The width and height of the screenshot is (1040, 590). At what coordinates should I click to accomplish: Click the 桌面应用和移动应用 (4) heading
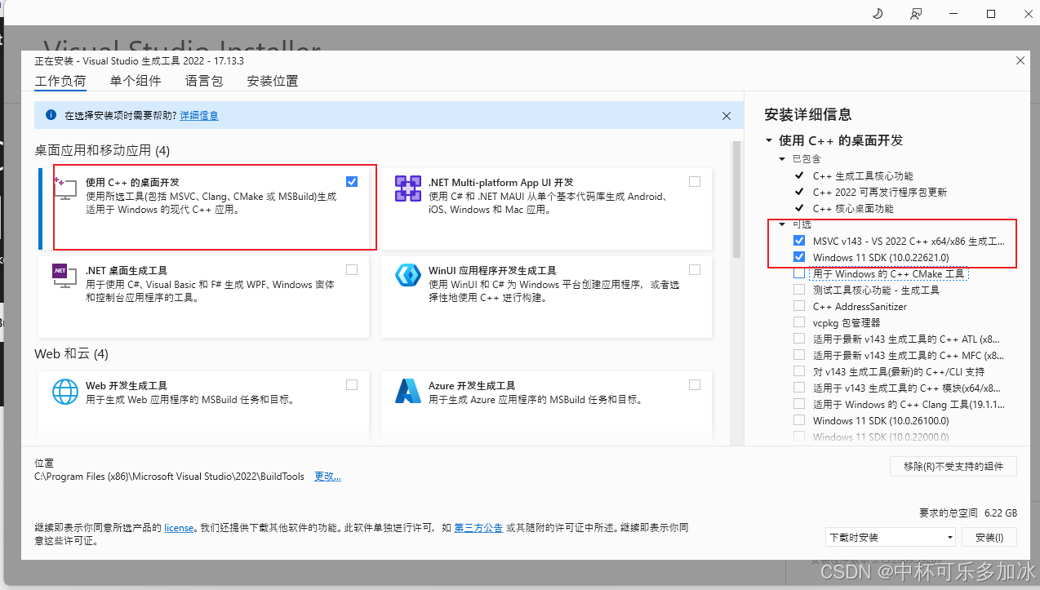[102, 150]
